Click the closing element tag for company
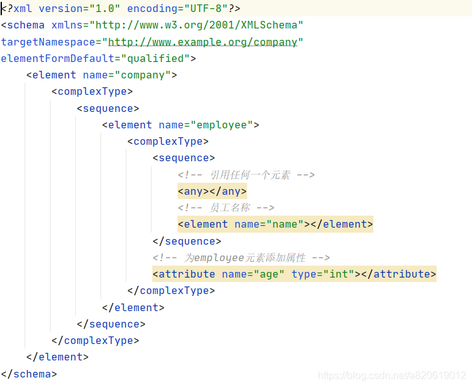 click(57, 357)
